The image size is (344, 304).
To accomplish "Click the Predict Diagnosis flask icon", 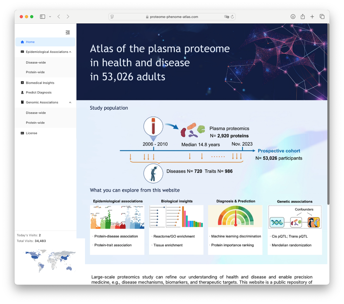I will click(22, 92).
